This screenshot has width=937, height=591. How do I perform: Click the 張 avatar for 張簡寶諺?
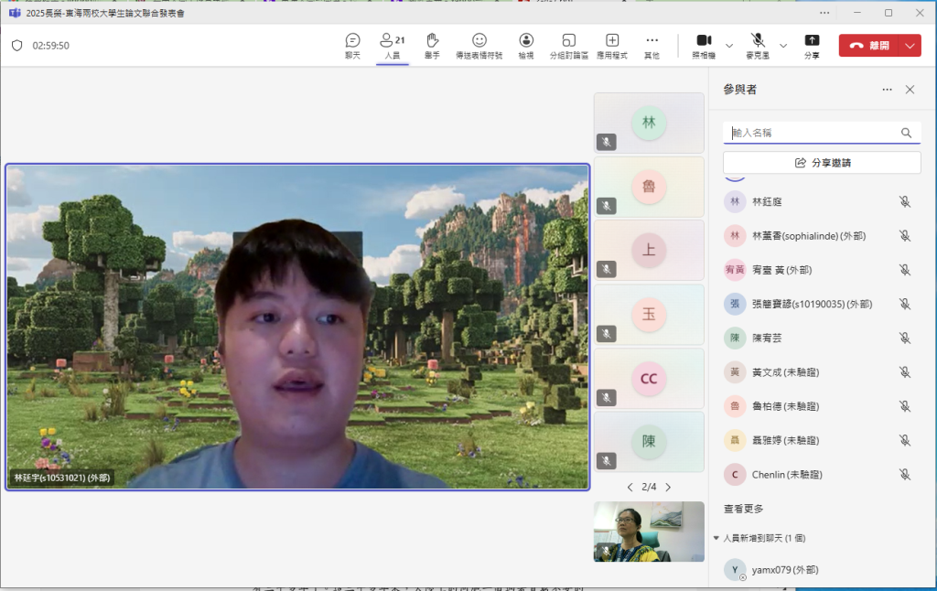[735, 304]
